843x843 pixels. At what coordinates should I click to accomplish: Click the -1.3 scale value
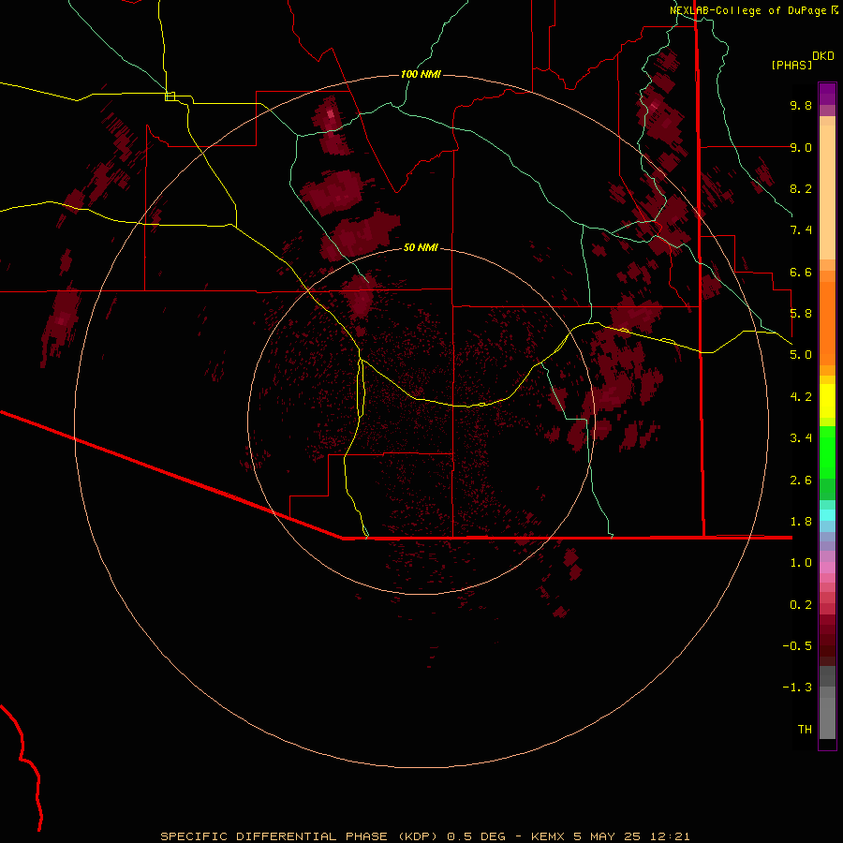click(x=797, y=688)
